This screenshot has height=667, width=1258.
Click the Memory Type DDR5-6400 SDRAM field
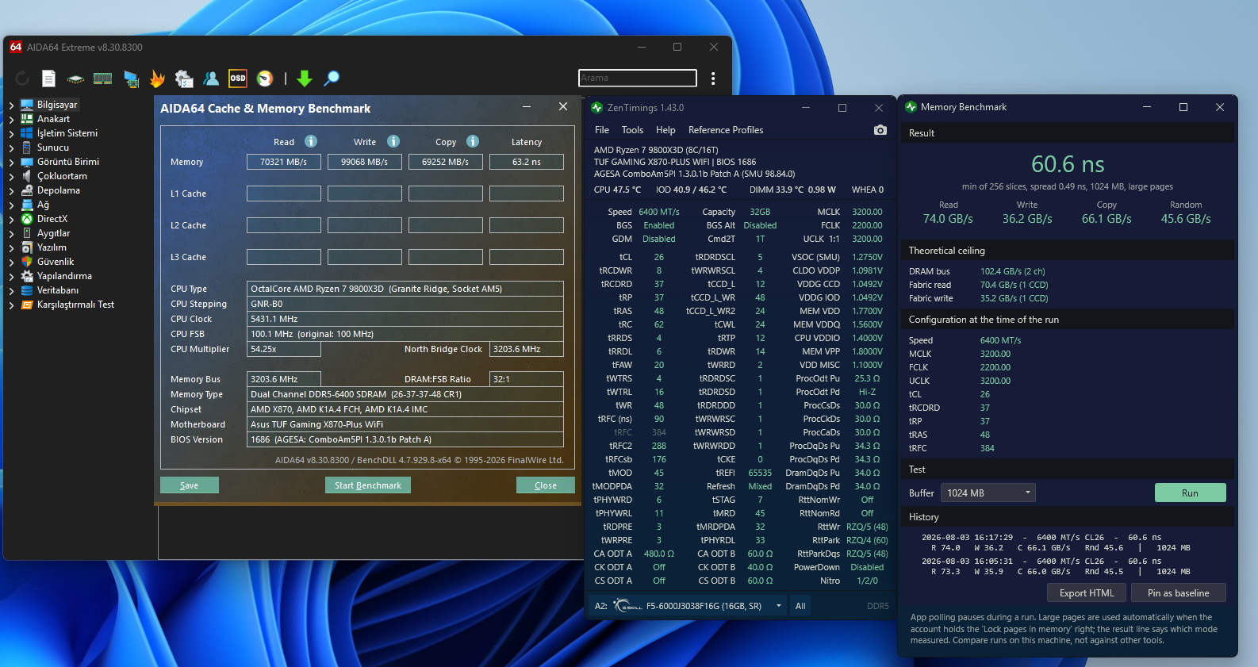[405, 394]
